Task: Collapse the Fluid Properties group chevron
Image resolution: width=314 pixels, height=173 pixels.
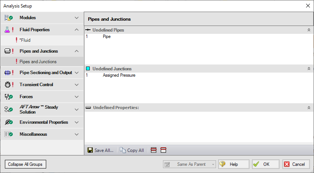Action: (x=77, y=30)
